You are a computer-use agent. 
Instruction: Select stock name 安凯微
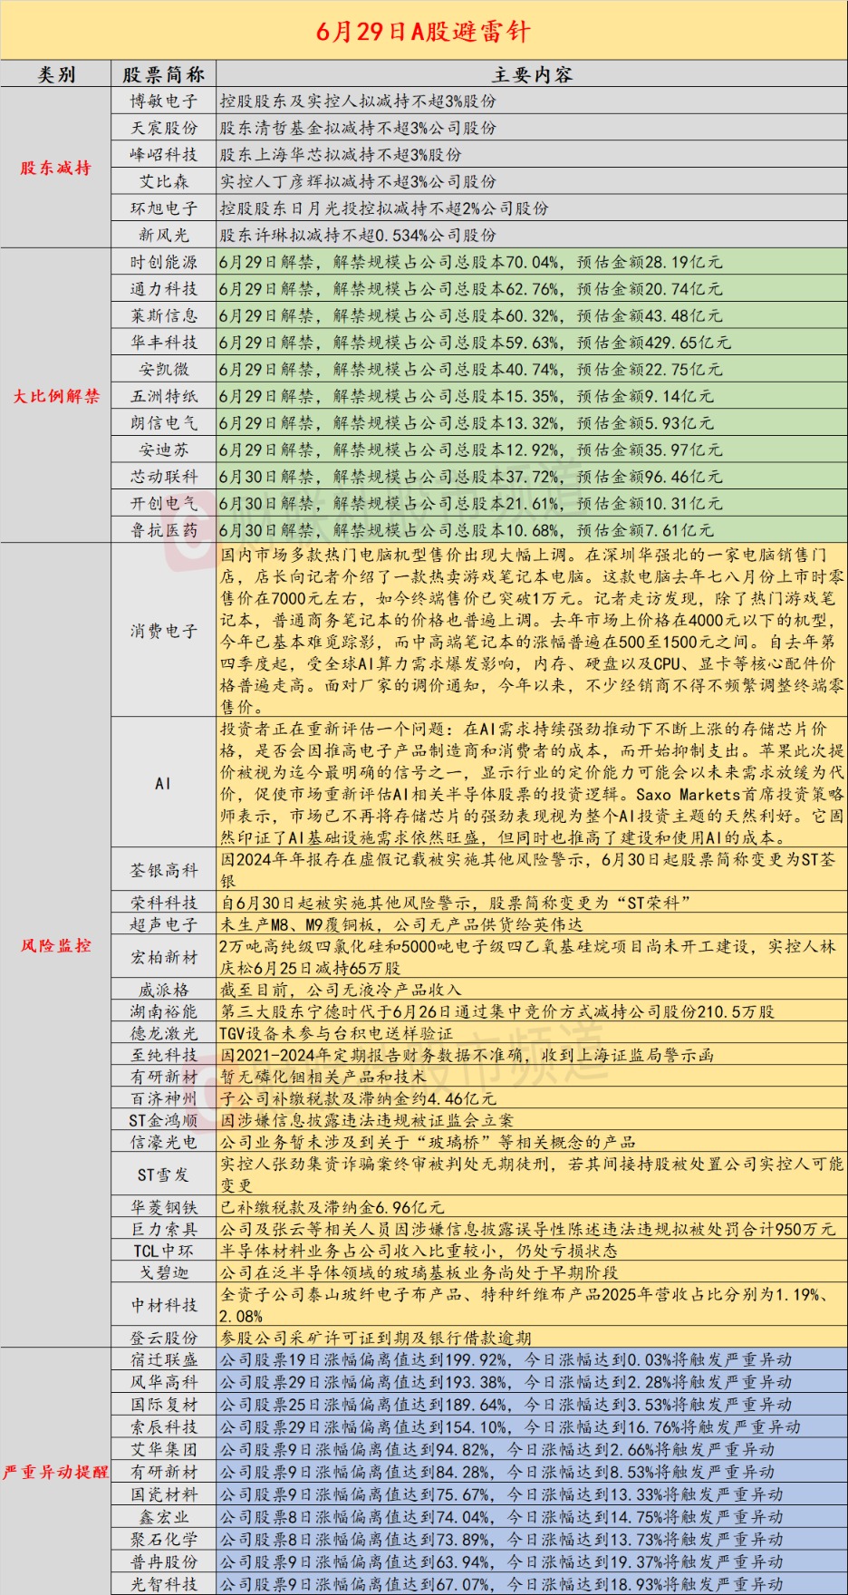click(x=164, y=369)
